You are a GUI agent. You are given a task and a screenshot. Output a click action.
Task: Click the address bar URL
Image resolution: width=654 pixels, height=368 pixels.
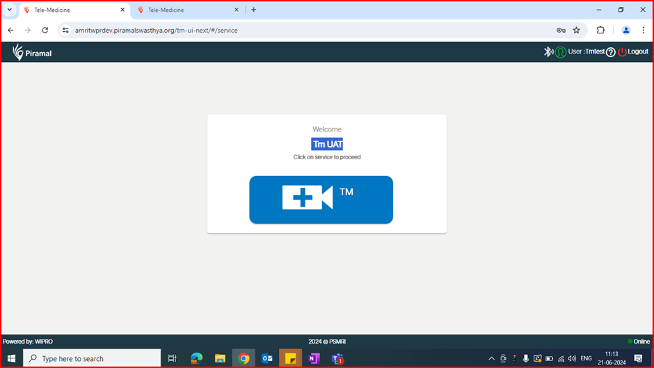tap(157, 31)
